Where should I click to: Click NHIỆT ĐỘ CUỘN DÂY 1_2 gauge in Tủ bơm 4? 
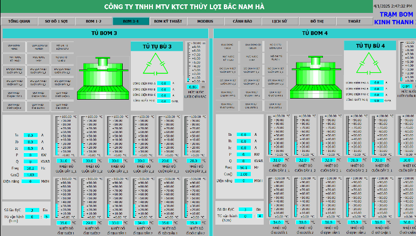click(305, 135)
